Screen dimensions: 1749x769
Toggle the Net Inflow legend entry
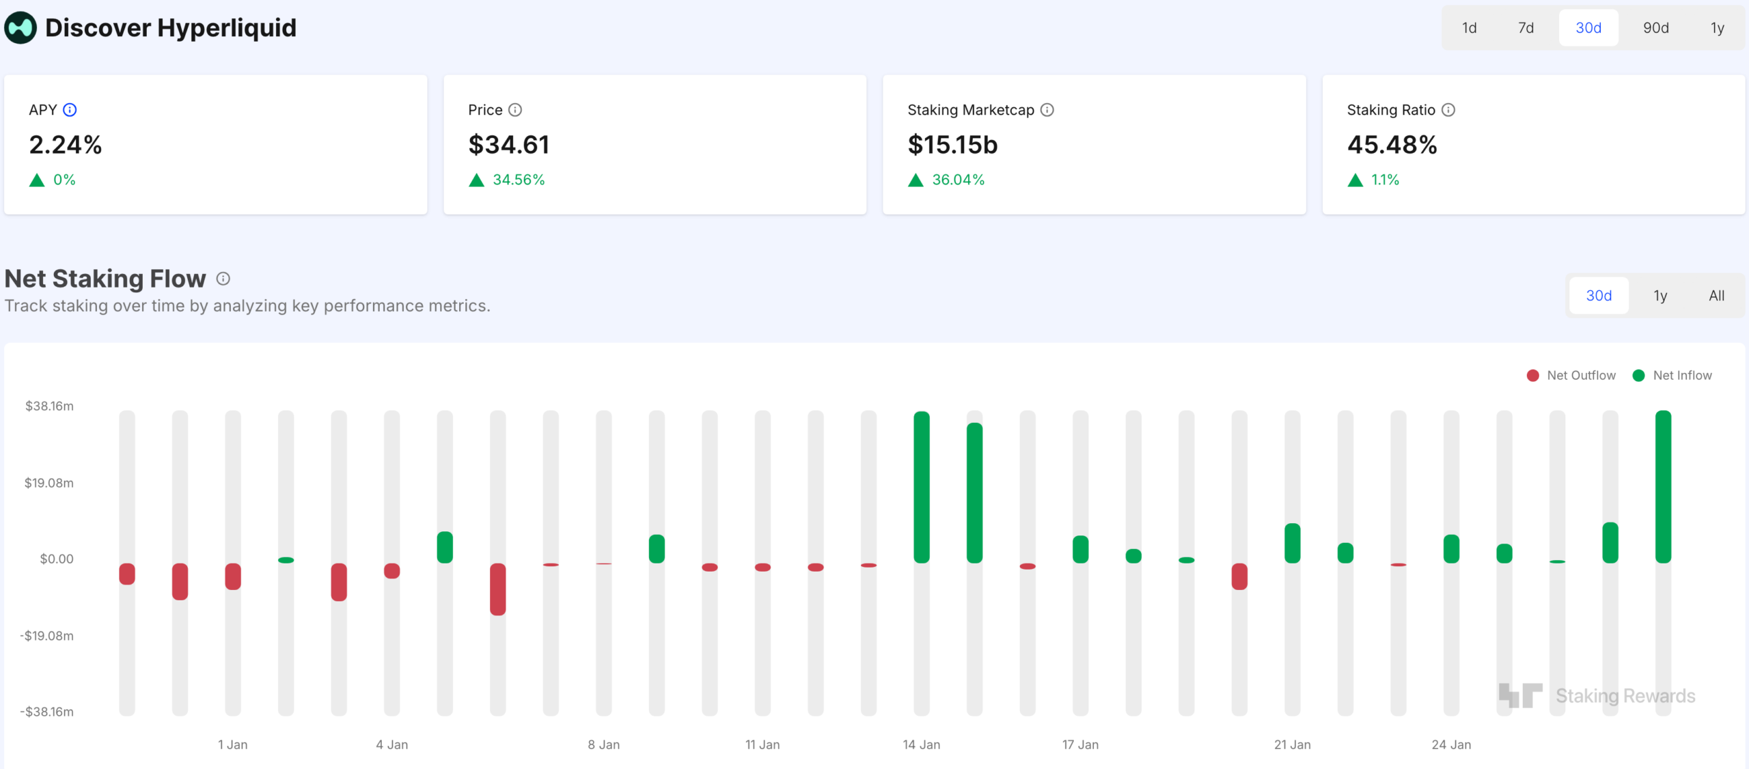click(x=1673, y=374)
